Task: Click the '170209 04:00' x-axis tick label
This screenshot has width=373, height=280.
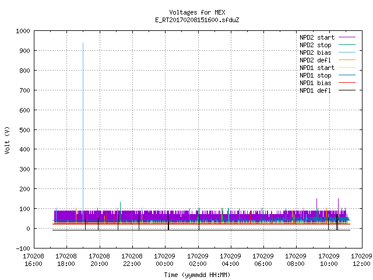Action: [x=231, y=260]
